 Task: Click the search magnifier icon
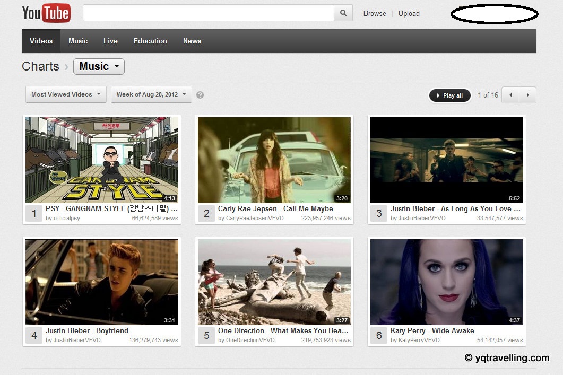tap(343, 12)
